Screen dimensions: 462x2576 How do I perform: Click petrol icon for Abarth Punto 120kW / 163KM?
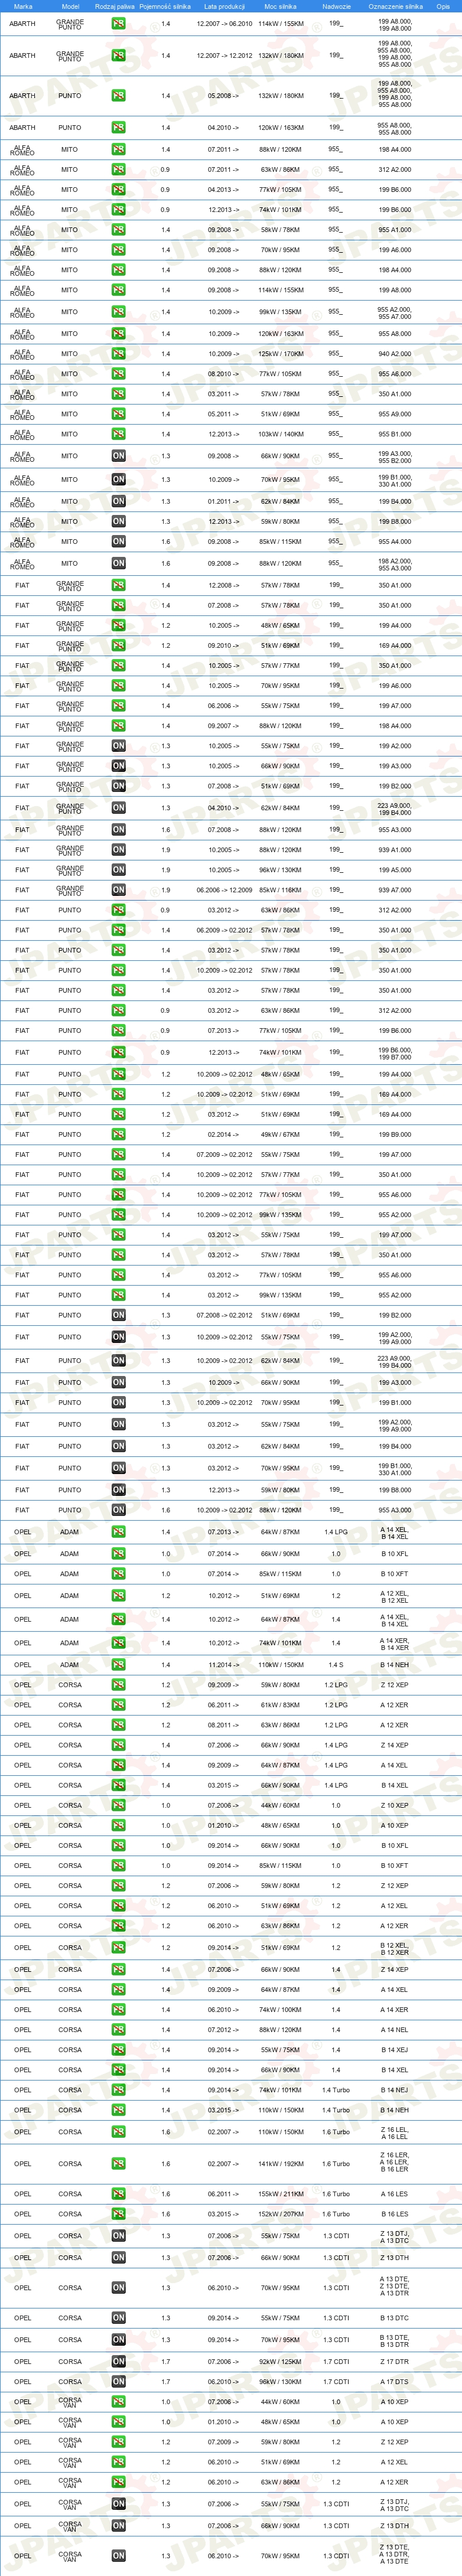[x=118, y=128]
